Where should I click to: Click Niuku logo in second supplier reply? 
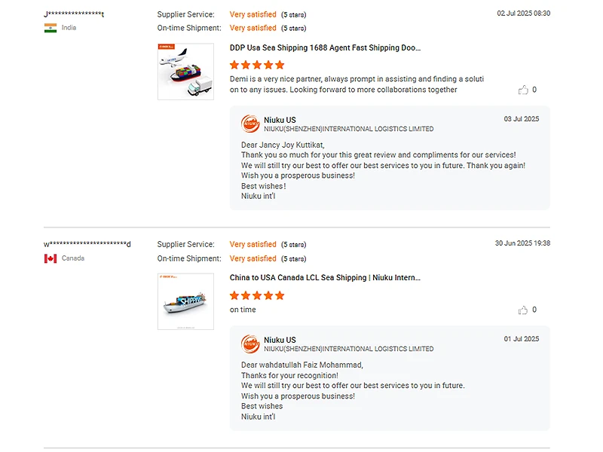(250, 344)
